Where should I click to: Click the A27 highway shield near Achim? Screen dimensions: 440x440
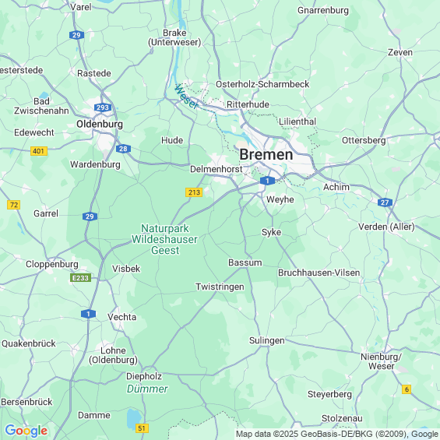pyautogui.click(x=385, y=202)
